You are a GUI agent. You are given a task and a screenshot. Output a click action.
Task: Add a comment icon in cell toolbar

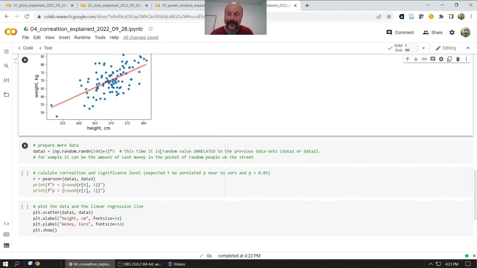click(x=433, y=59)
